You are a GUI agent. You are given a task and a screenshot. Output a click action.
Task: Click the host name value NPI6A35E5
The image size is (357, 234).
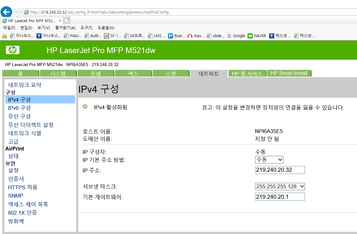pos(269,131)
